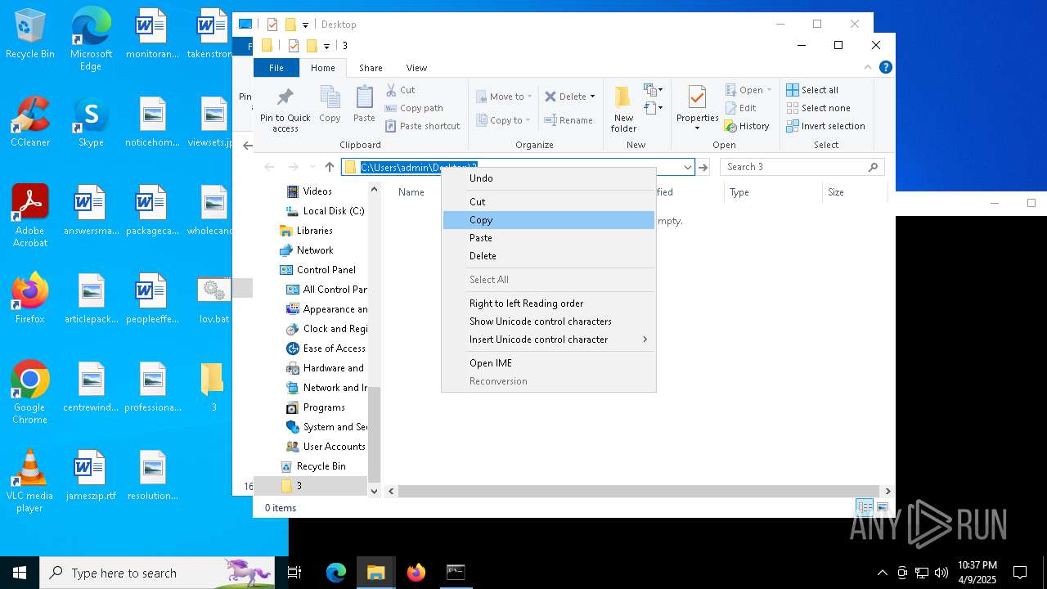Screen dimensions: 1047x589
Task: Click the Windows Start button
Action: pos(20,573)
